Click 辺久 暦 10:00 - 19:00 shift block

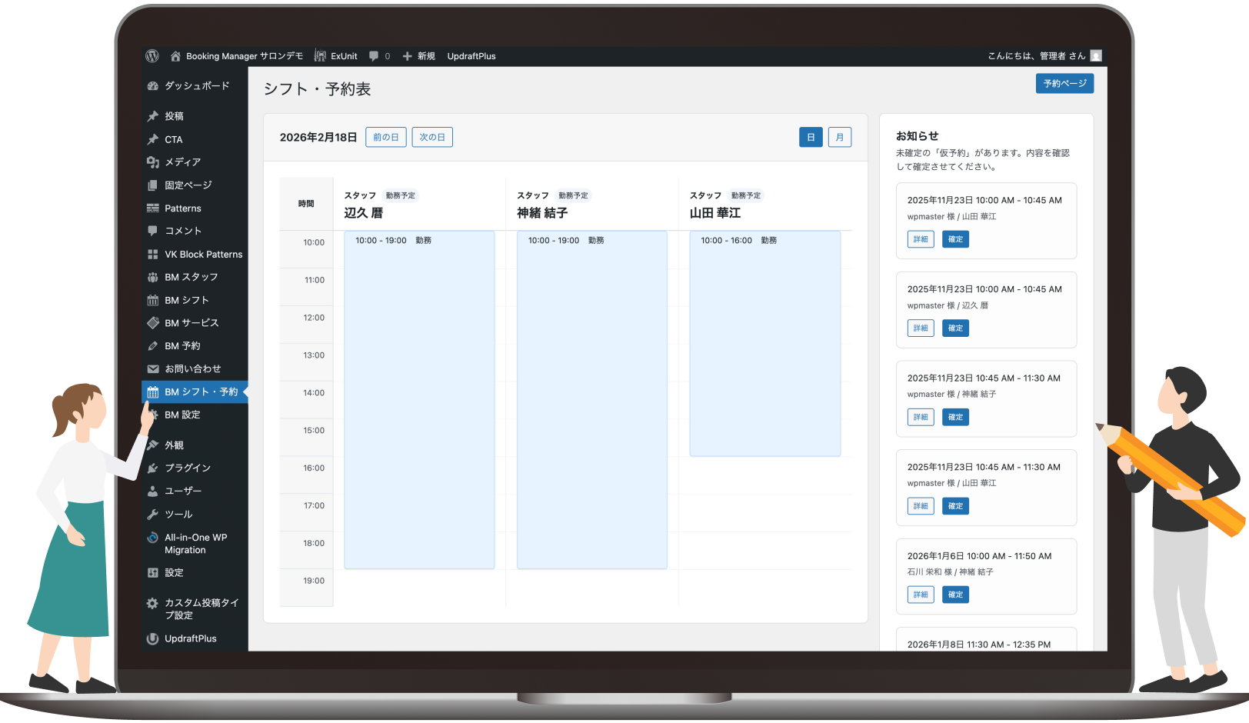point(419,400)
